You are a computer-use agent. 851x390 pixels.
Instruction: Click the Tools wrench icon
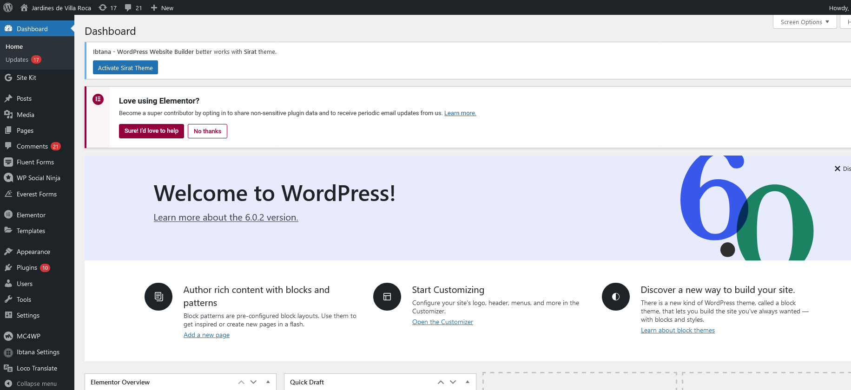pos(8,299)
